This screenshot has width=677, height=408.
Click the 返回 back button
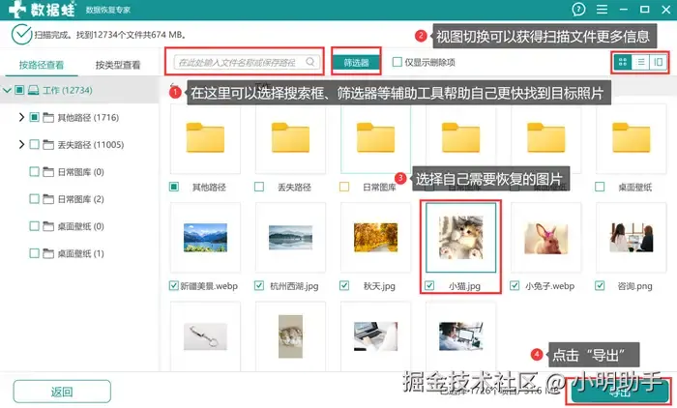[x=62, y=392]
